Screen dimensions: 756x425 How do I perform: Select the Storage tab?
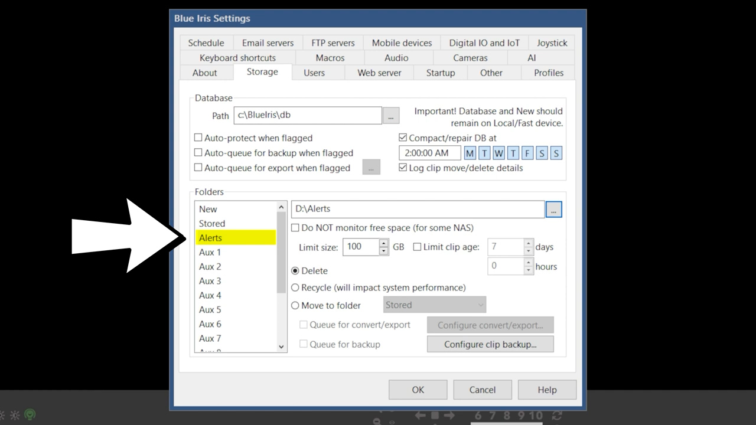(x=262, y=71)
